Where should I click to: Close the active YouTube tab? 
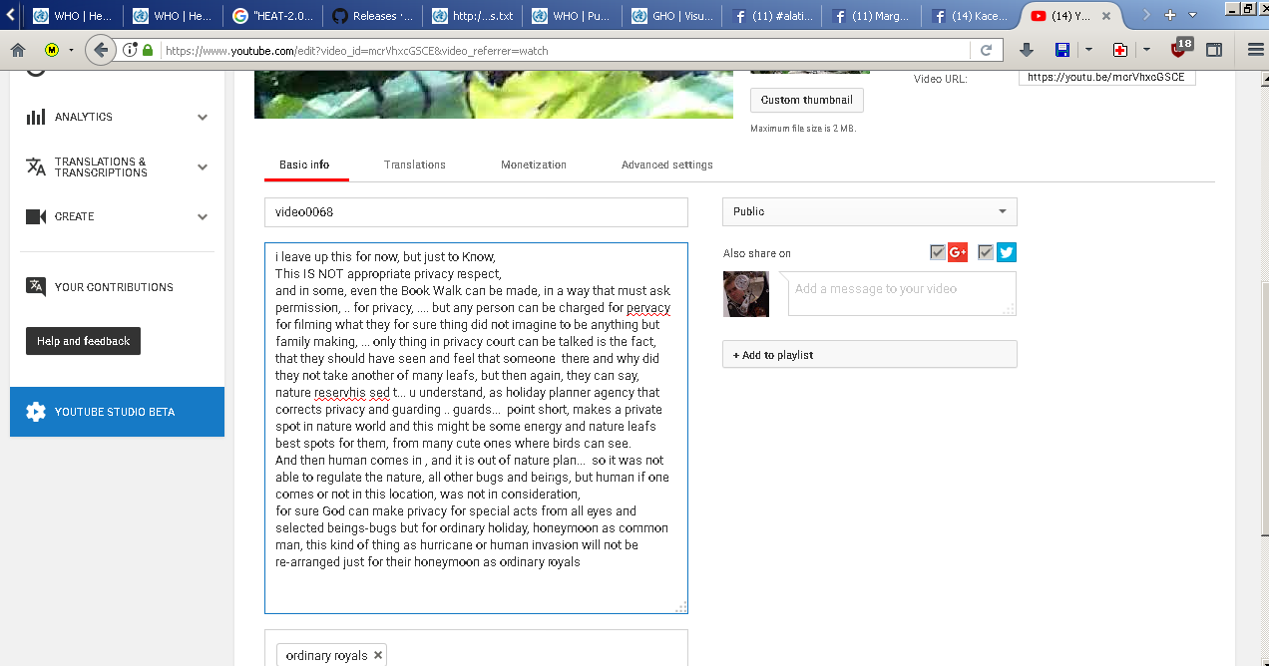pyautogui.click(x=1106, y=16)
